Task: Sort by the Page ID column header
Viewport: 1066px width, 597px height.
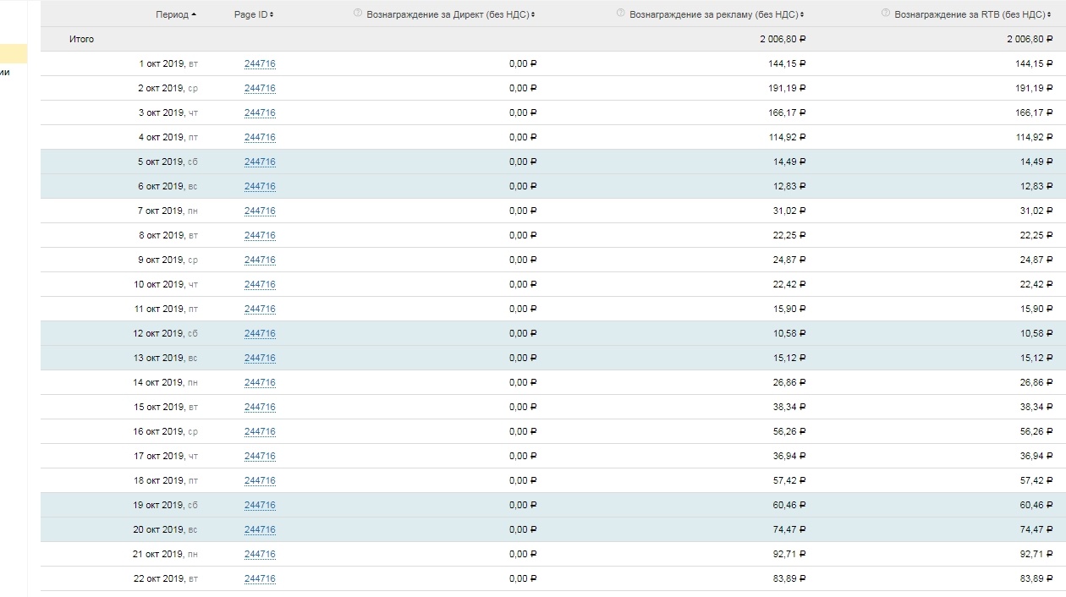Action: (x=254, y=15)
